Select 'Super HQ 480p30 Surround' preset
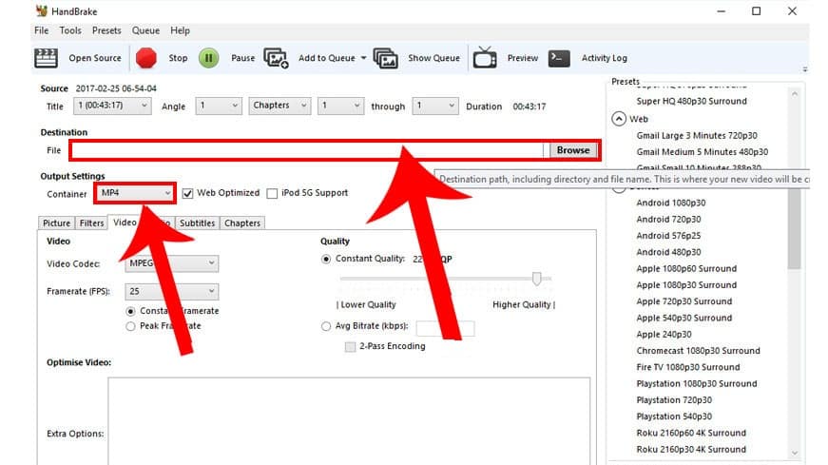The height and width of the screenshot is (465, 828). click(691, 101)
